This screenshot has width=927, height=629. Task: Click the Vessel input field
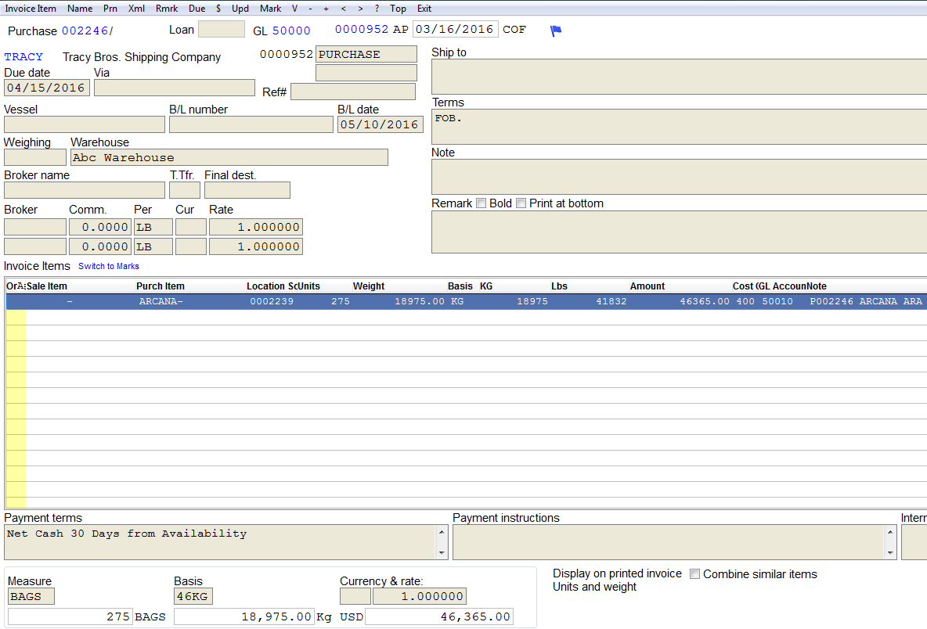pos(85,124)
